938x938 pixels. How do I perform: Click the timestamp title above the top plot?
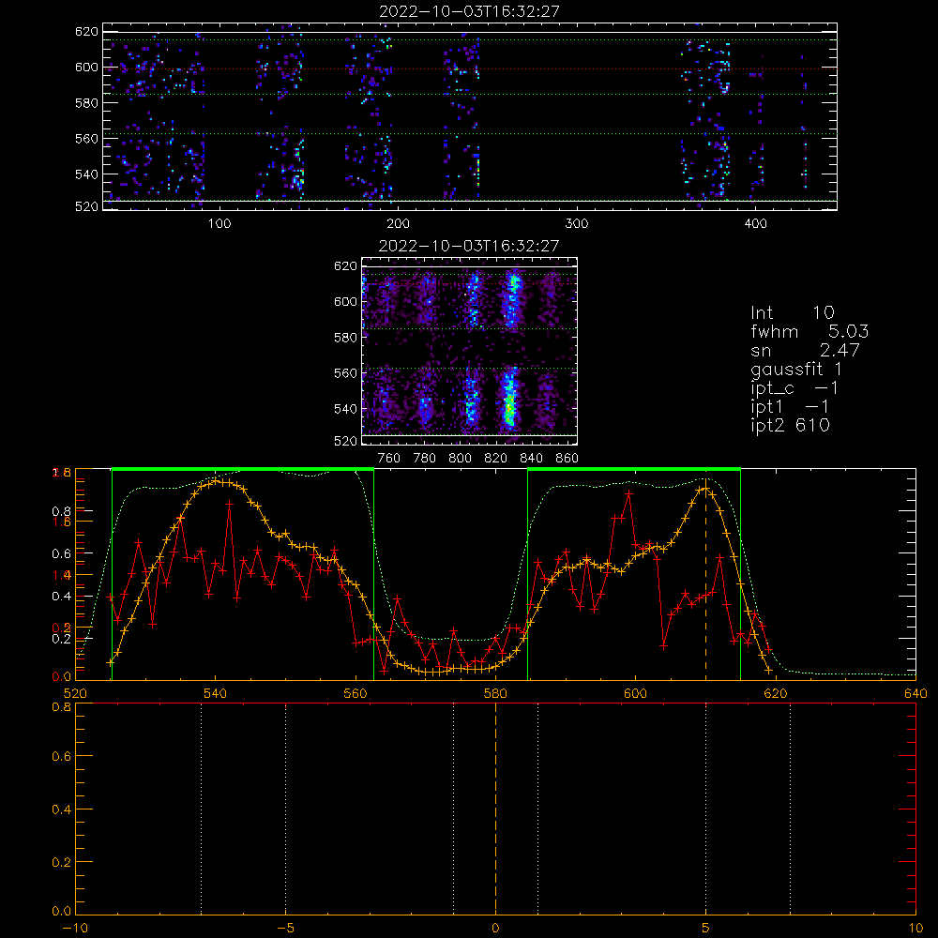(x=469, y=10)
